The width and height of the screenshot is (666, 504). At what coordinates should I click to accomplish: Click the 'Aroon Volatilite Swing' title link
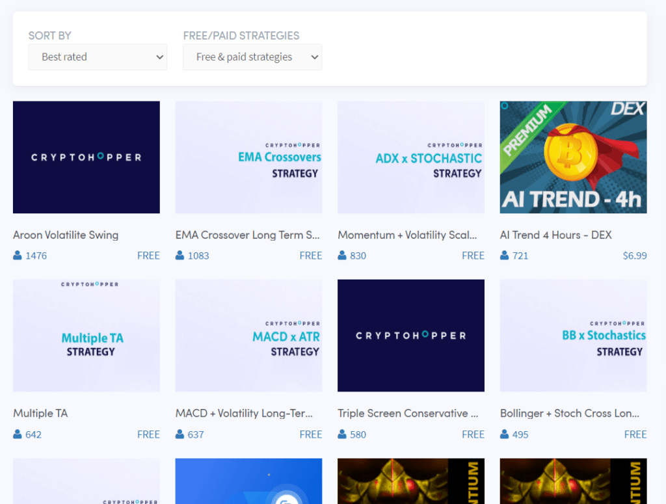click(x=66, y=235)
